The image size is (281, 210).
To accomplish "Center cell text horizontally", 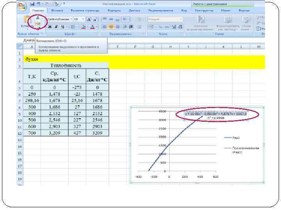I will [x=111, y=27].
